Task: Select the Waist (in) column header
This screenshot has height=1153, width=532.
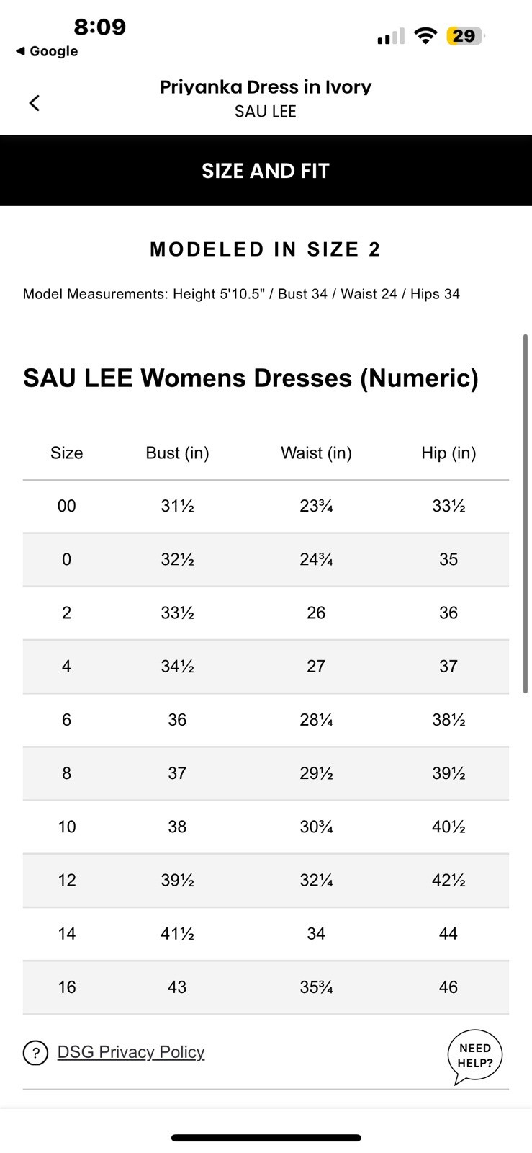Action: pos(316,453)
